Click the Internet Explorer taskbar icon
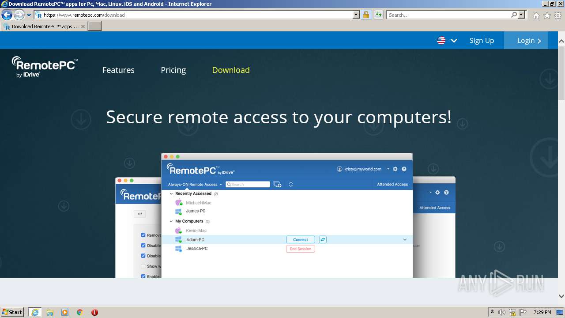 click(35, 312)
